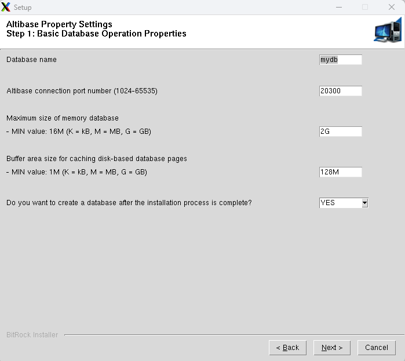Click the computer installer icon in header
The image size is (405, 361).
tap(387, 31)
